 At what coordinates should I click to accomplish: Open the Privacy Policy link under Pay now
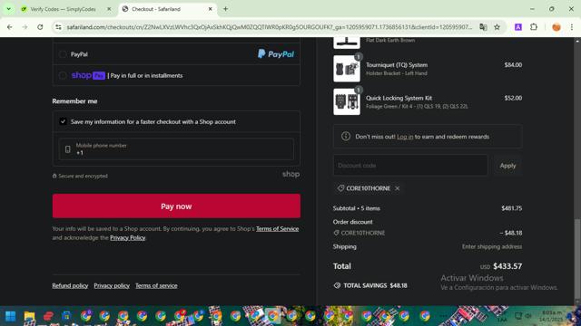(x=127, y=237)
